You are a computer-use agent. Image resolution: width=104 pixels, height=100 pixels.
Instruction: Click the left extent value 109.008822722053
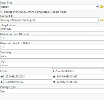pos(28,77)
